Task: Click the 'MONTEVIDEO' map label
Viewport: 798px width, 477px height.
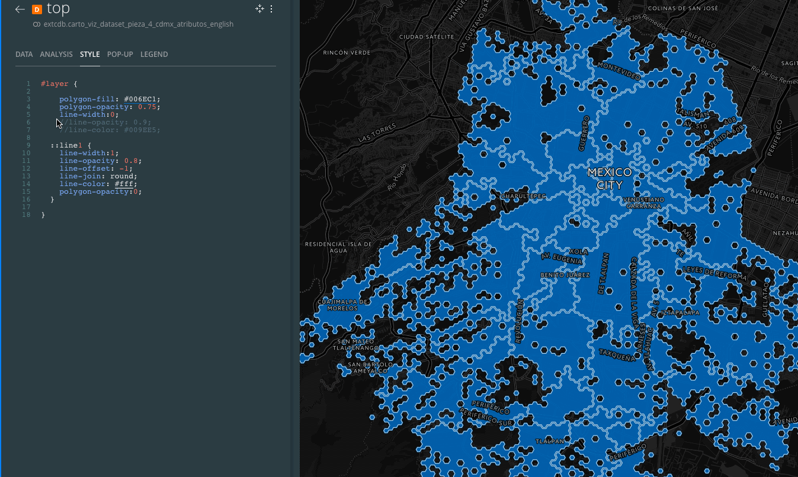Action: point(619,71)
